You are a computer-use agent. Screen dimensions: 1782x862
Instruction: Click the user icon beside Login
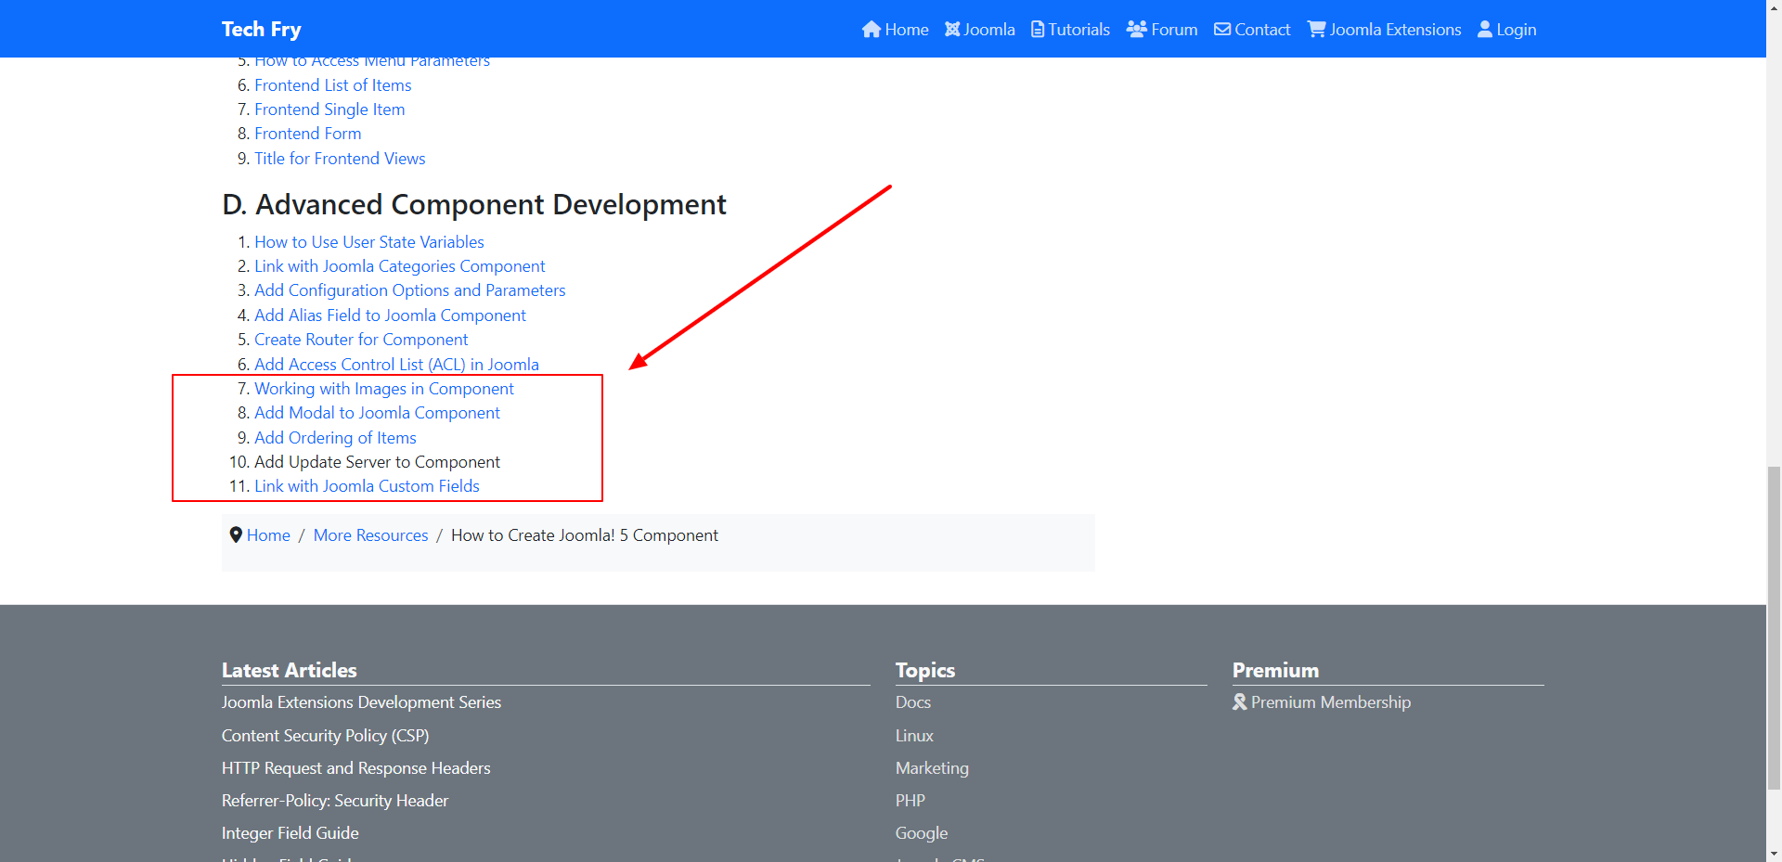pyautogui.click(x=1485, y=30)
